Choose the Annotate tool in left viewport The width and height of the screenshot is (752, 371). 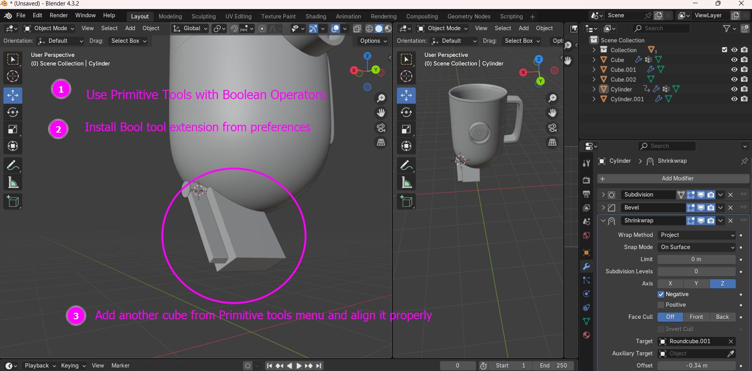(13, 166)
